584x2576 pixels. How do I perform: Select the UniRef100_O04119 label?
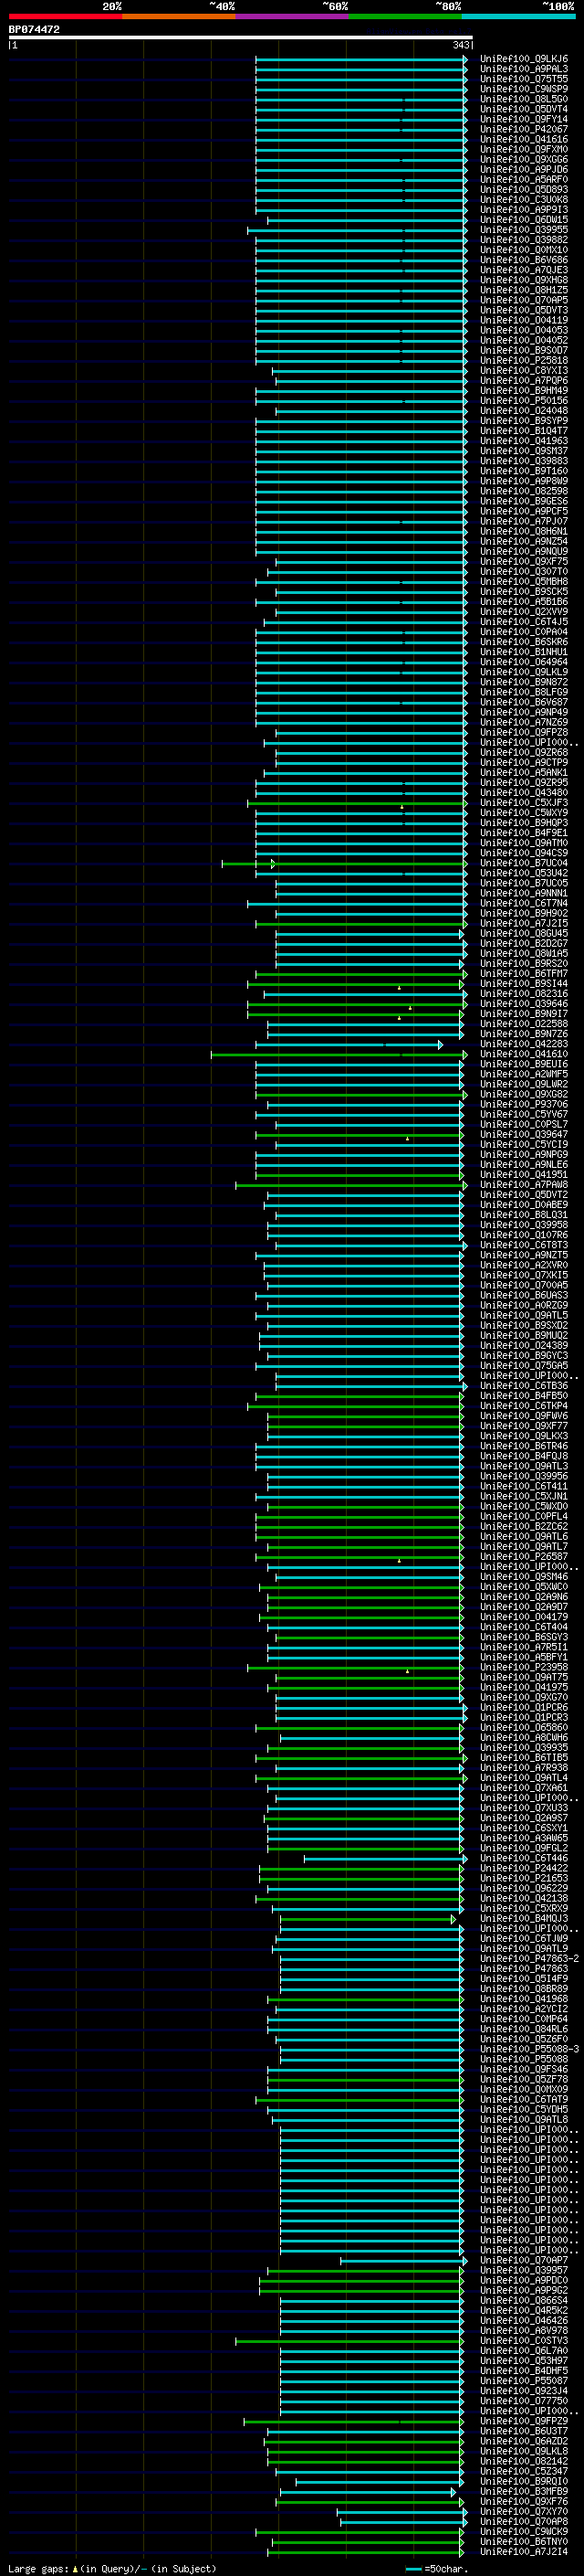[x=524, y=320]
